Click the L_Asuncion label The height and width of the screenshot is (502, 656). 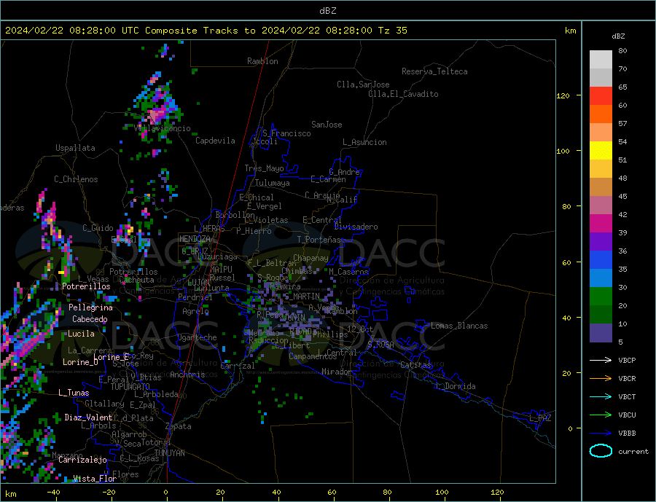coord(365,142)
